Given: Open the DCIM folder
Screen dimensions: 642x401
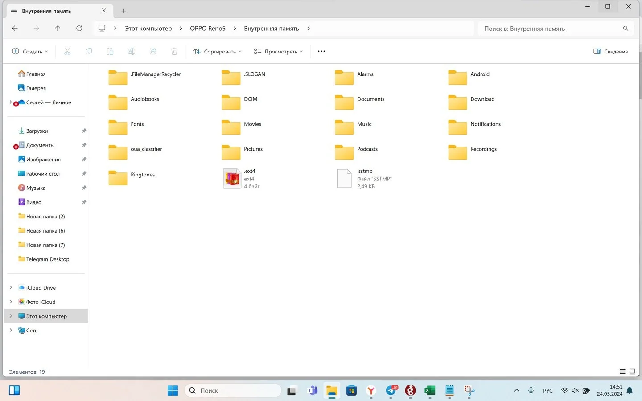Looking at the screenshot, I should tap(231, 102).
